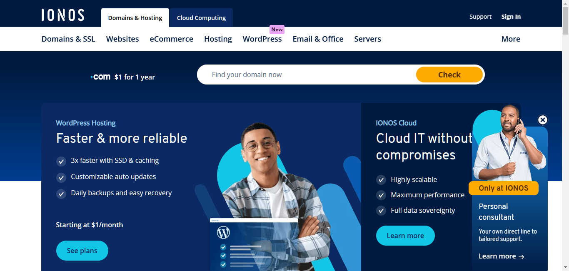Switch to Cloud Computing tab
The height and width of the screenshot is (271, 569).
201,18
